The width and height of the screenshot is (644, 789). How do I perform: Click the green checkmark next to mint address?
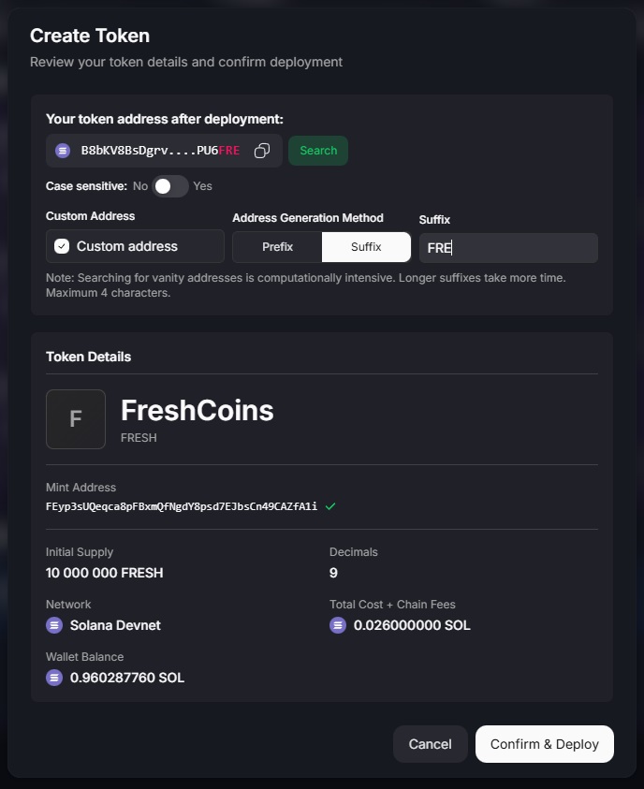(x=329, y=506)
